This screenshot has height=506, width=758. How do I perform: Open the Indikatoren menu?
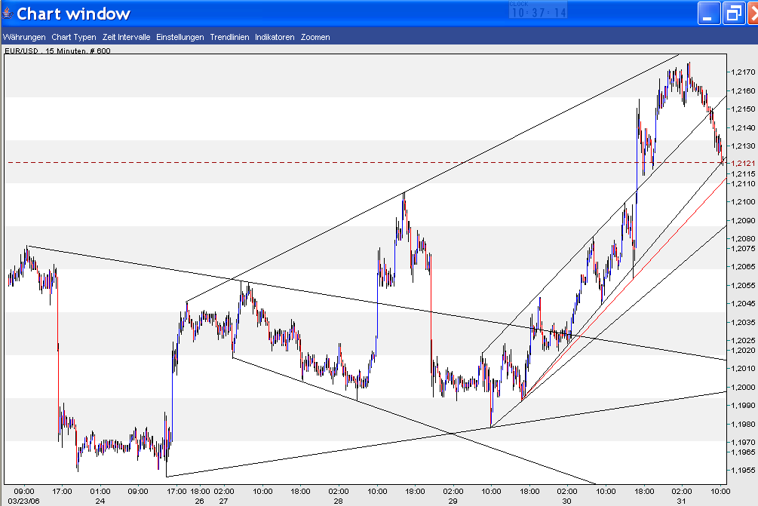click(274, 36)
